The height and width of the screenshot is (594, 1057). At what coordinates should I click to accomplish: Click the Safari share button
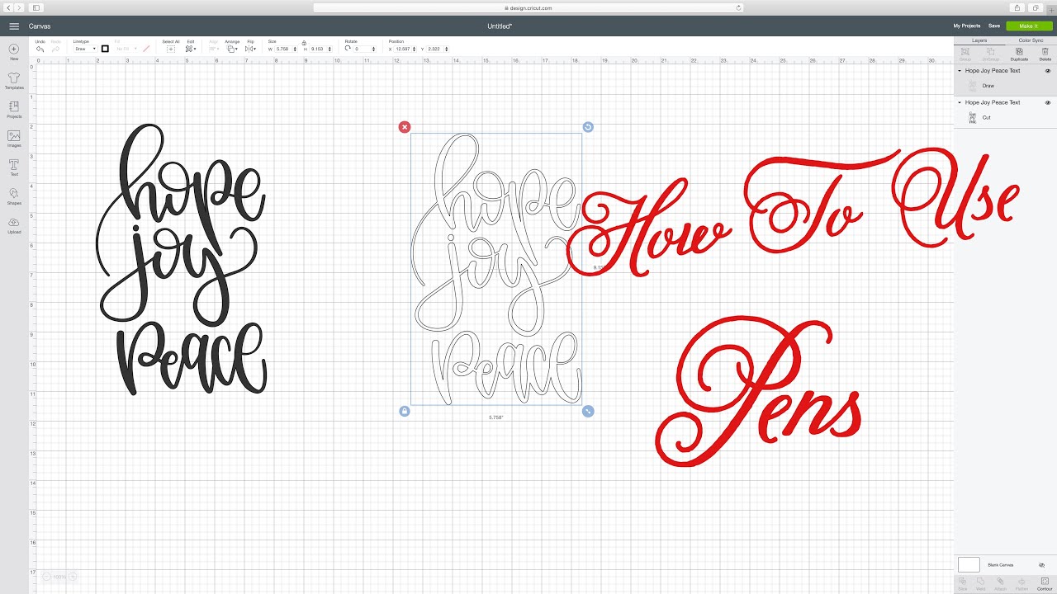[1017, 7]
